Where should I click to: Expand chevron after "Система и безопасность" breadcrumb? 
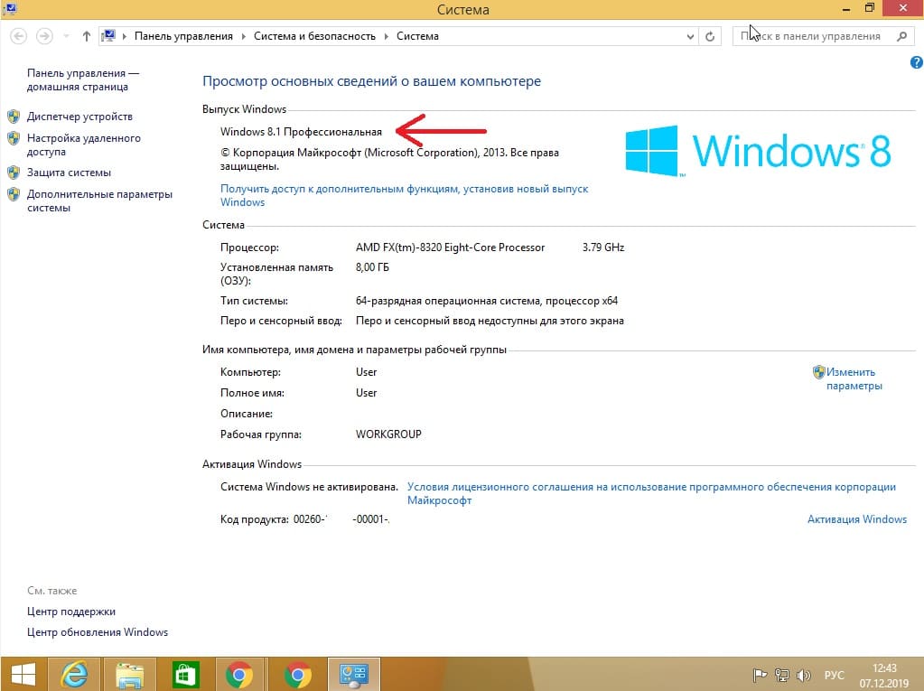387,36
